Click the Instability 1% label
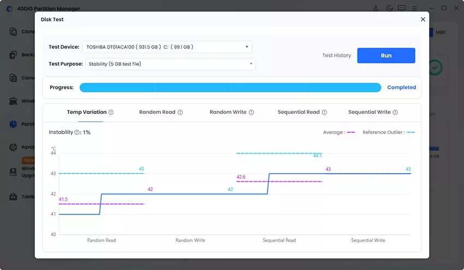This screenshot has height=270, width=464. 69,132
